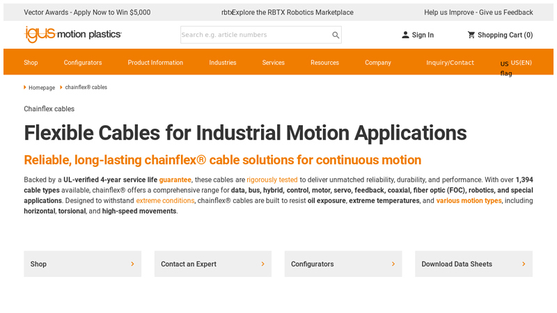Open Inquiry/Contact in the navbar

[x=450, y=63]
